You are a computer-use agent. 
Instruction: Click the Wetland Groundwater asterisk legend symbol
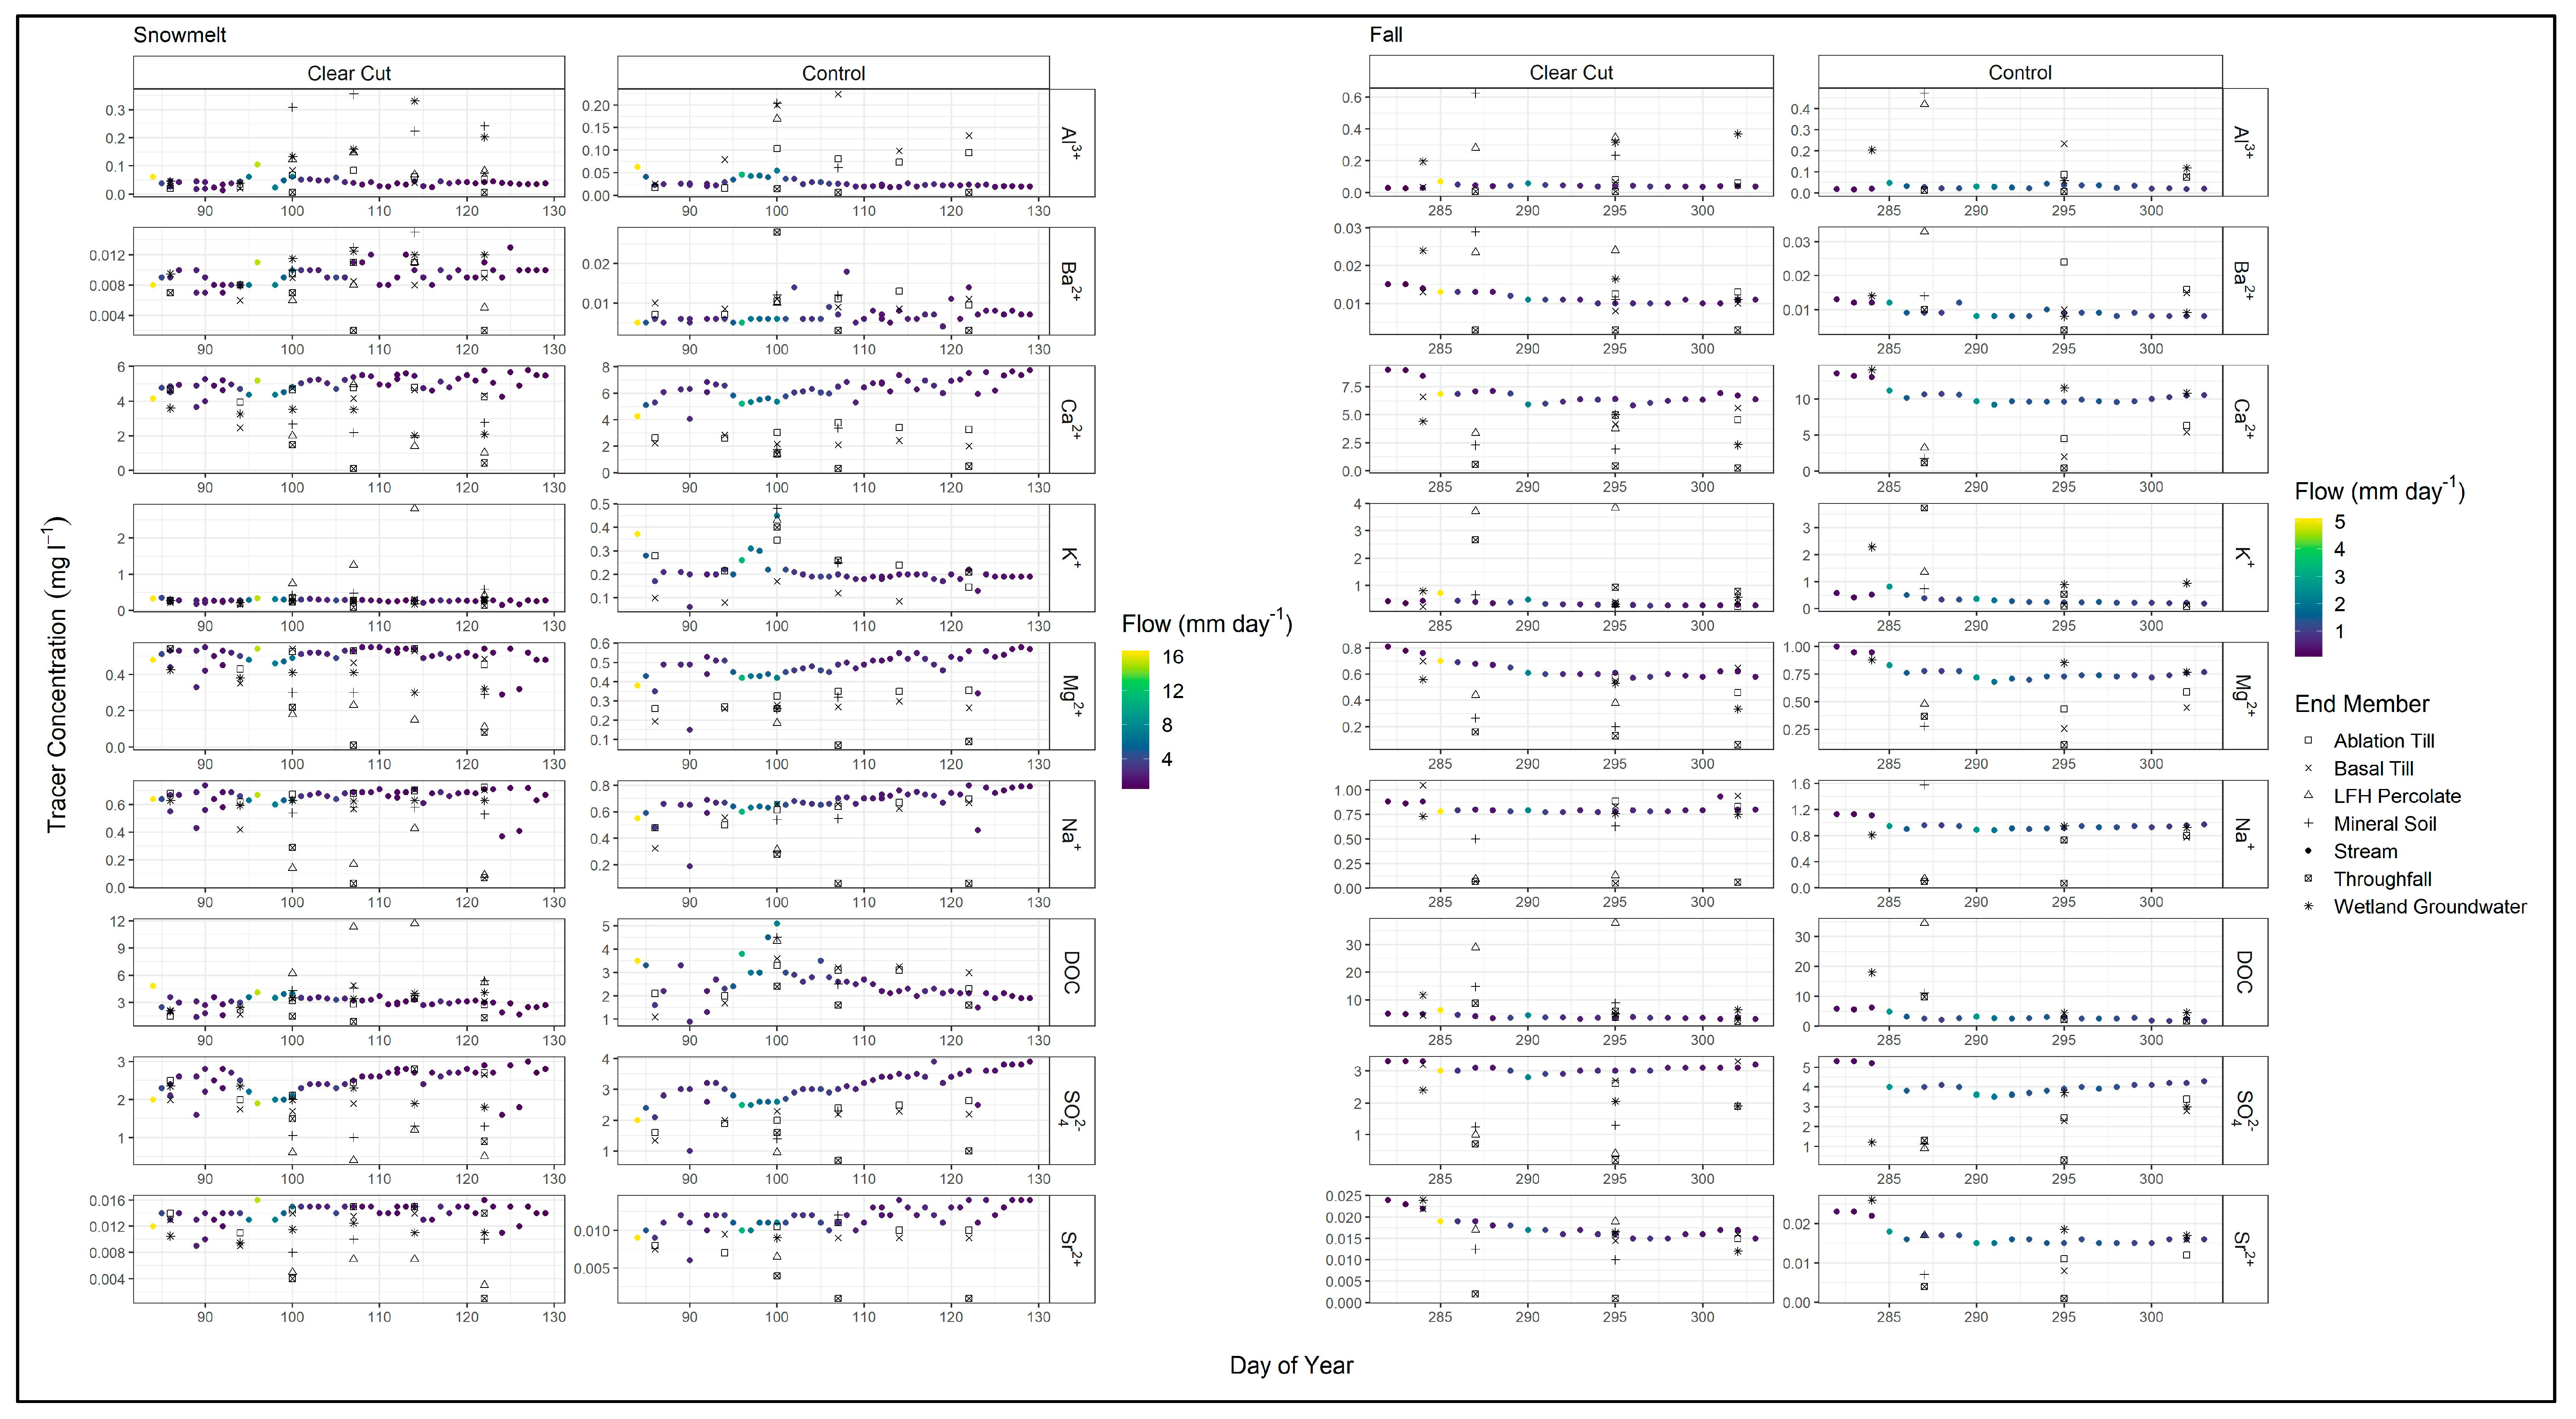(2308, 907)
